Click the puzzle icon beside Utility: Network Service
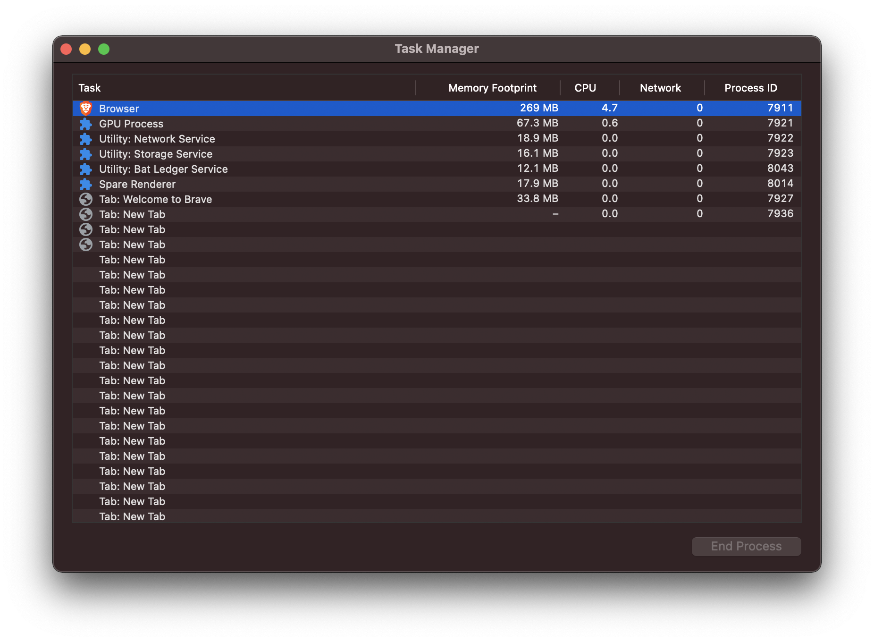The width and height of the screenshot is (874, 642). [86, 139]
